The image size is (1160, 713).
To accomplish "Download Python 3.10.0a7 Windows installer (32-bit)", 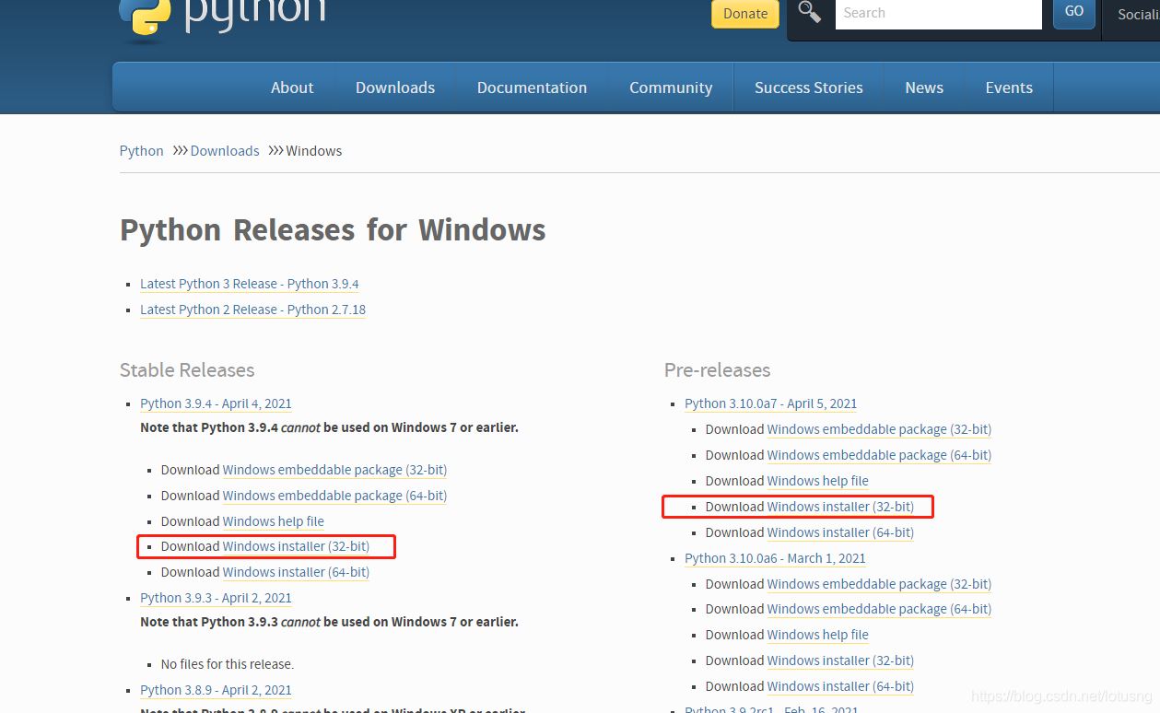I will [x=840, y=507].
